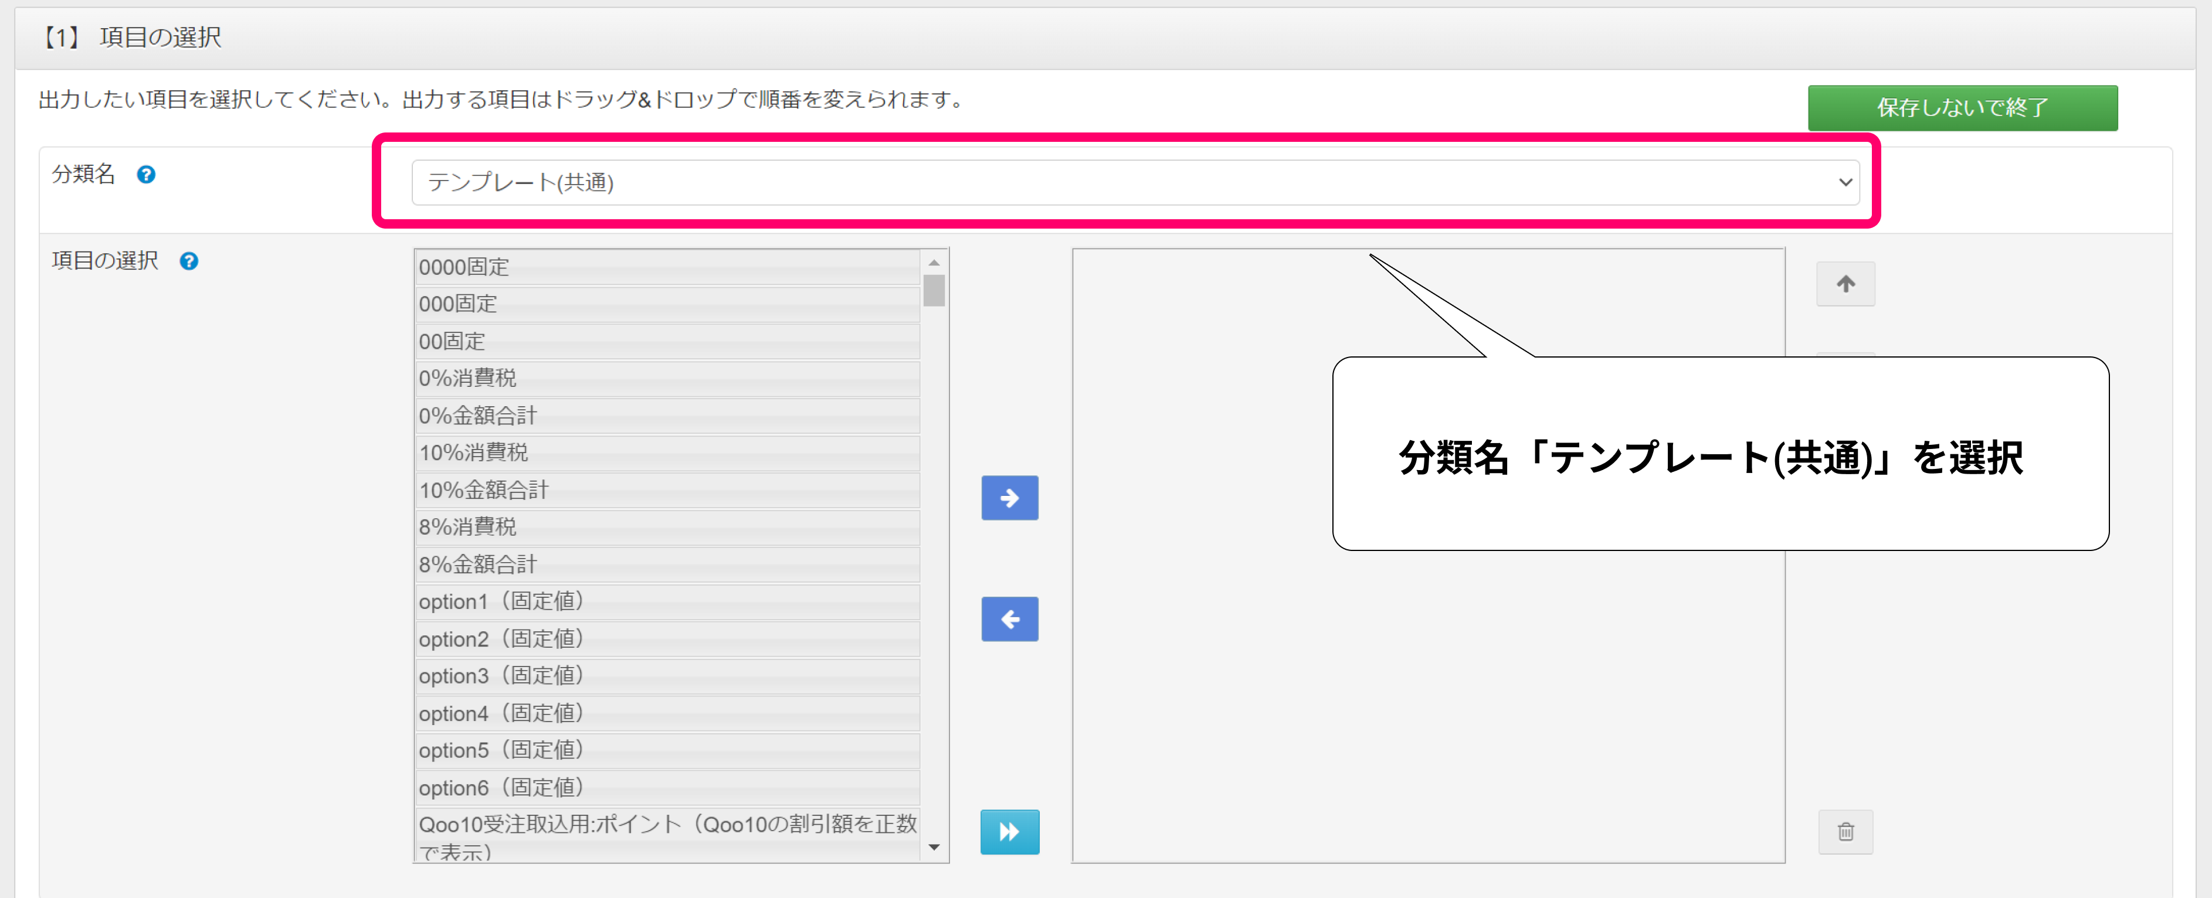The image size is (2212, 898).
Task: Select 0000固定 in the item list
Action: pyautogui.click(x=666, y=267)
